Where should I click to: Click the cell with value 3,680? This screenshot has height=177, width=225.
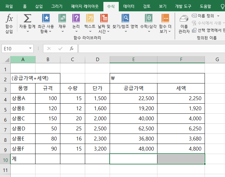(x=181, y=139)
